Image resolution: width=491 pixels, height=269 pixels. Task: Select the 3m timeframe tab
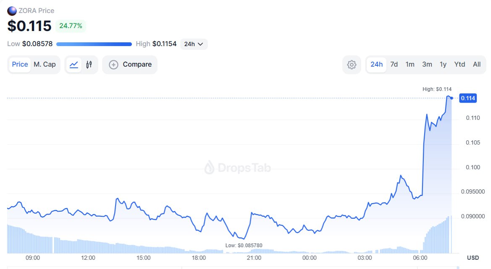pyautogui.click(x=427, y=65)
